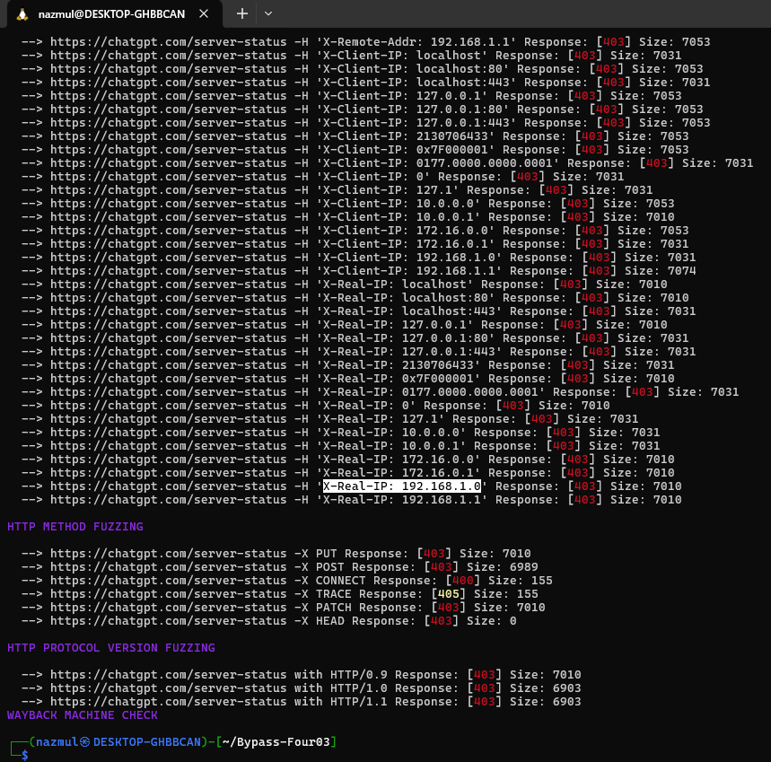Click 'Size: 6903' on HTTP/1.1 line
Viewport: 771px width, 762px height.
coord(545,702)
